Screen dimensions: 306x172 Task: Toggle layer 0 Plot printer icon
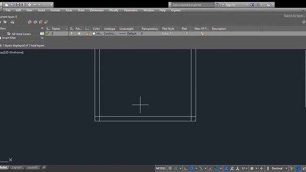(x=187, y=33)
